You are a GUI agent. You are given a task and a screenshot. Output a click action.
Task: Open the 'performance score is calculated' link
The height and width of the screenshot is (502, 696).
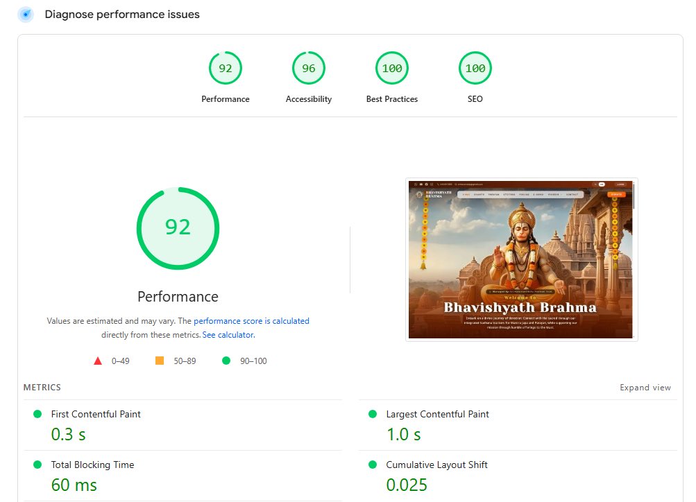251,320
